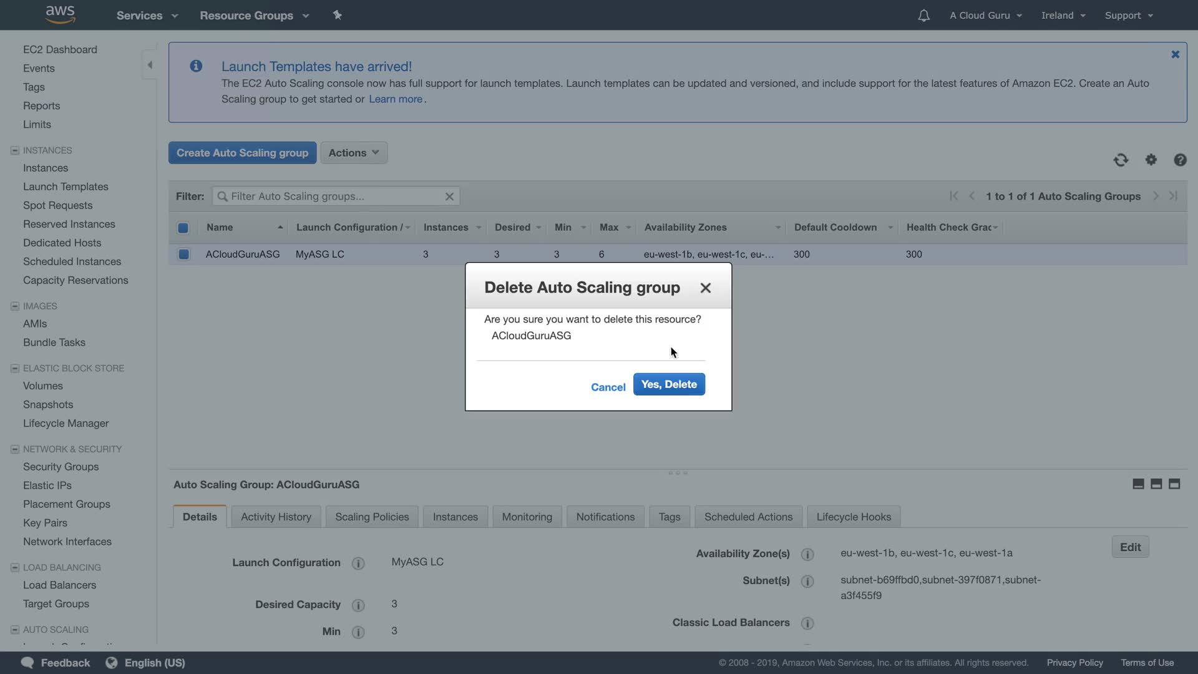Open the Scaling Policies tab
1198x674 pixels.
click(x=372, y=517)
